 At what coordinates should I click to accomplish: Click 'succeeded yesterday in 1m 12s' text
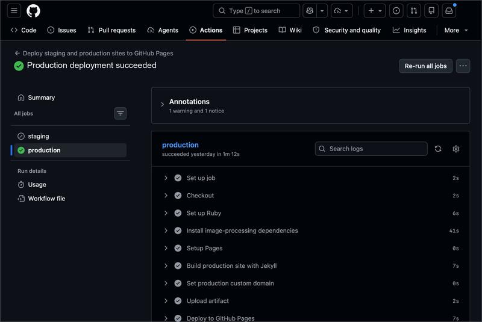pos(201,154)
